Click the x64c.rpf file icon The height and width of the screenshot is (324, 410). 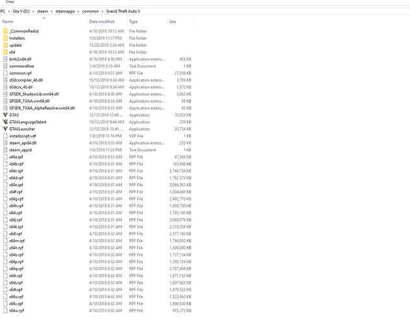click(5, 171)
